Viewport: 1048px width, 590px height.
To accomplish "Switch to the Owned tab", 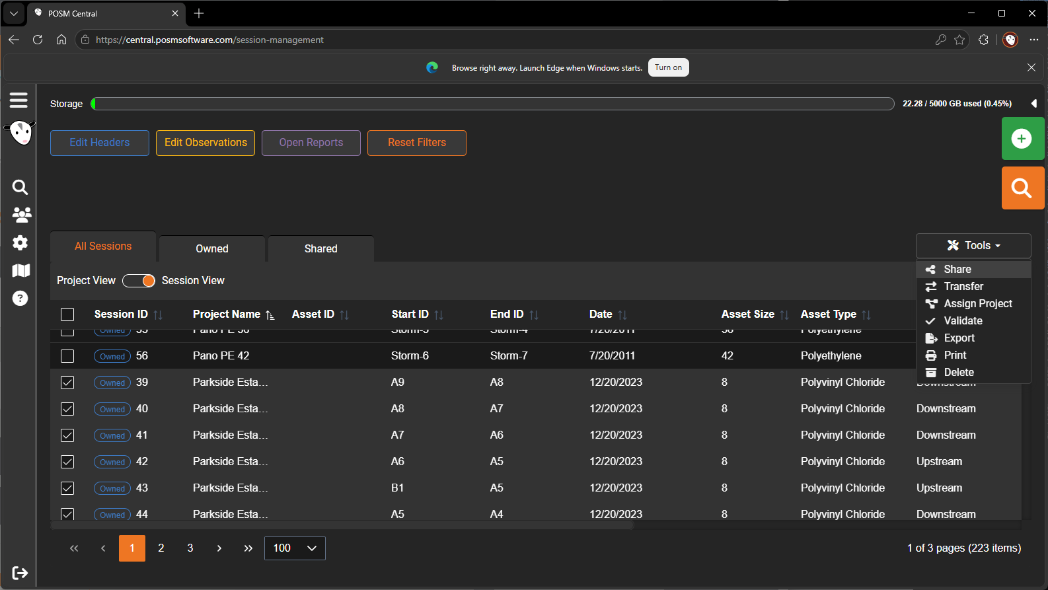I will tap(212, 248).
